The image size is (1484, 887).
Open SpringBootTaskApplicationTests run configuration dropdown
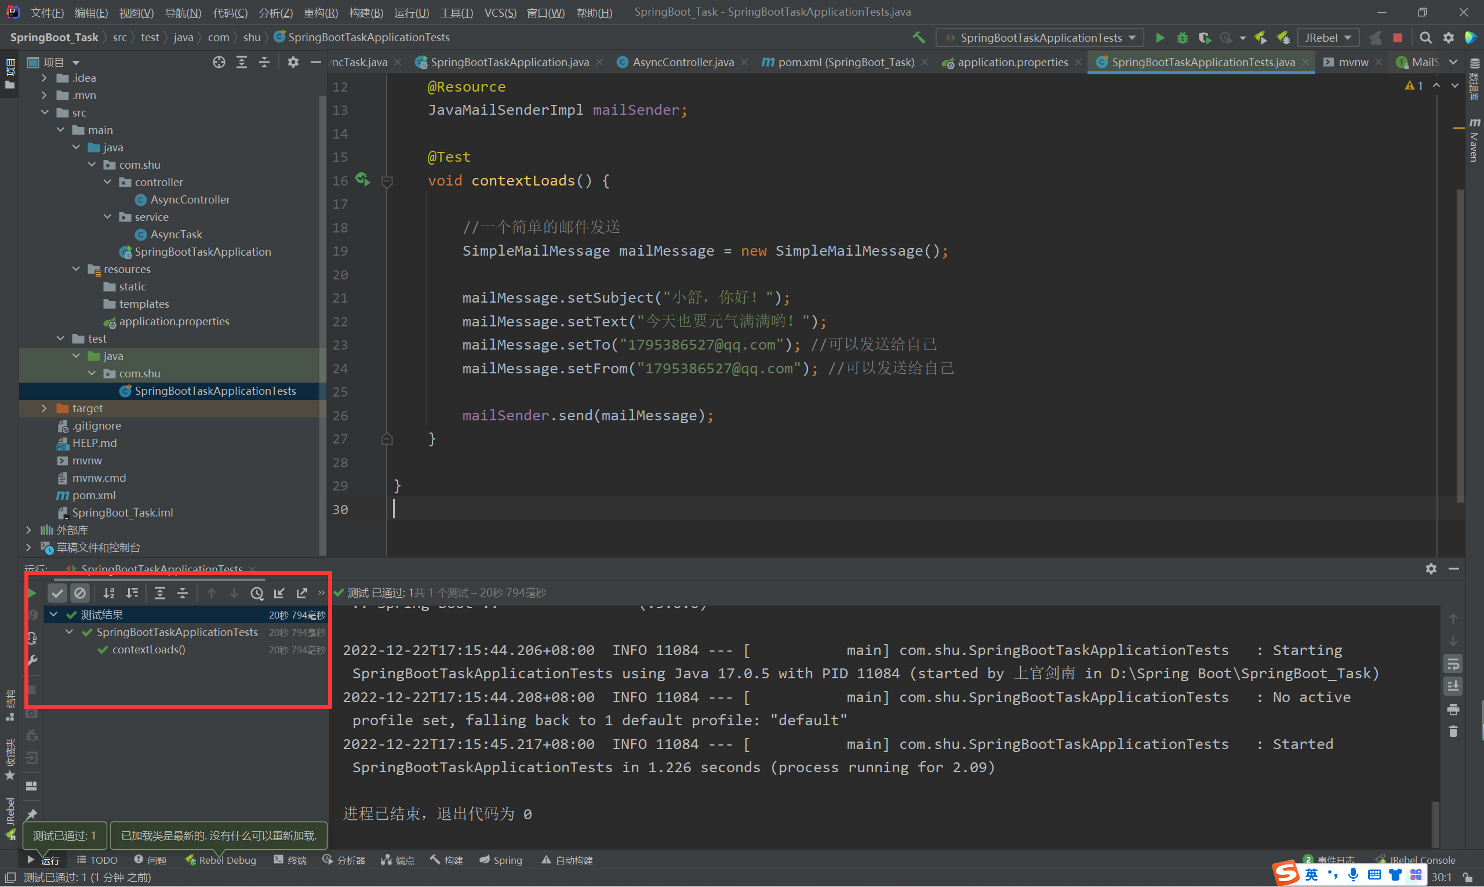point(1041,38)
